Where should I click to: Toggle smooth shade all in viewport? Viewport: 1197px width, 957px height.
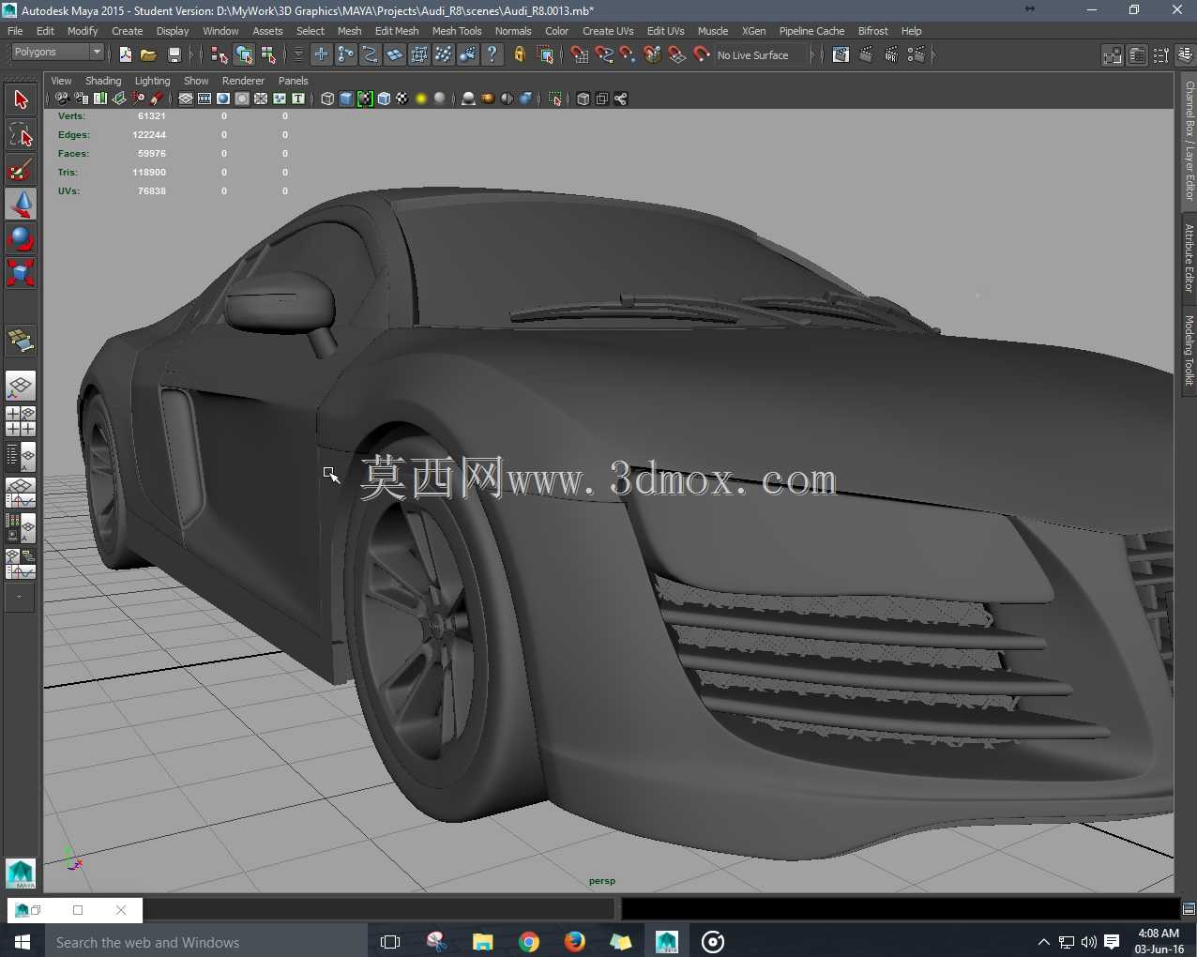[346, 99]
